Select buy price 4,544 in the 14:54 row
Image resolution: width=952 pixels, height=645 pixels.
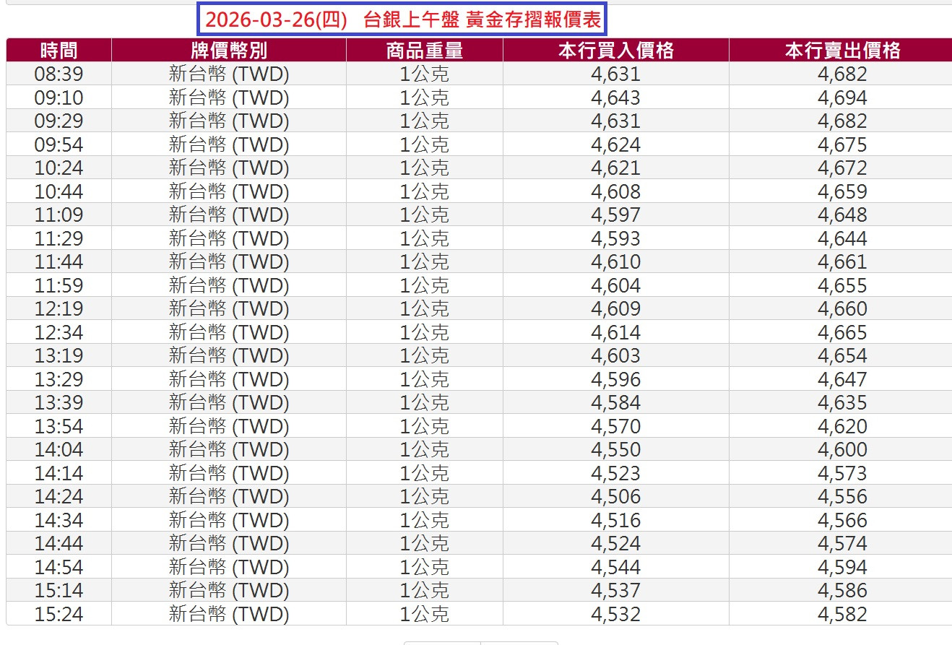pos(615,567)
